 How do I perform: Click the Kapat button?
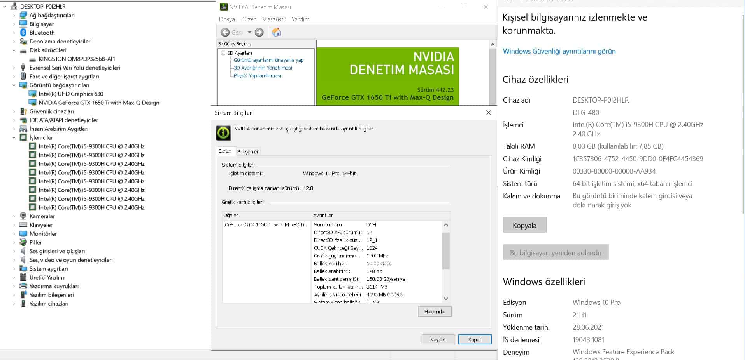(x=475, y=339)
